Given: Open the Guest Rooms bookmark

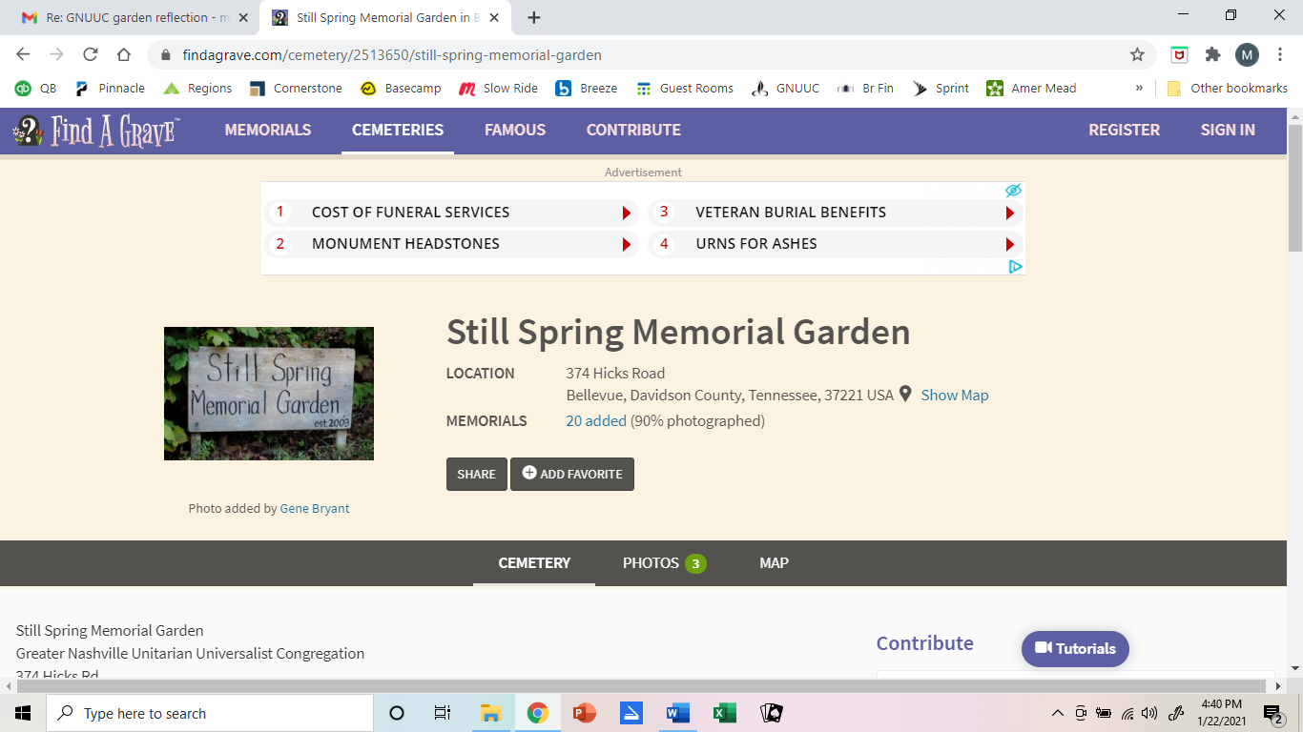Looking at the screenshot, I should pyautogui.click(x=685, y=88).
